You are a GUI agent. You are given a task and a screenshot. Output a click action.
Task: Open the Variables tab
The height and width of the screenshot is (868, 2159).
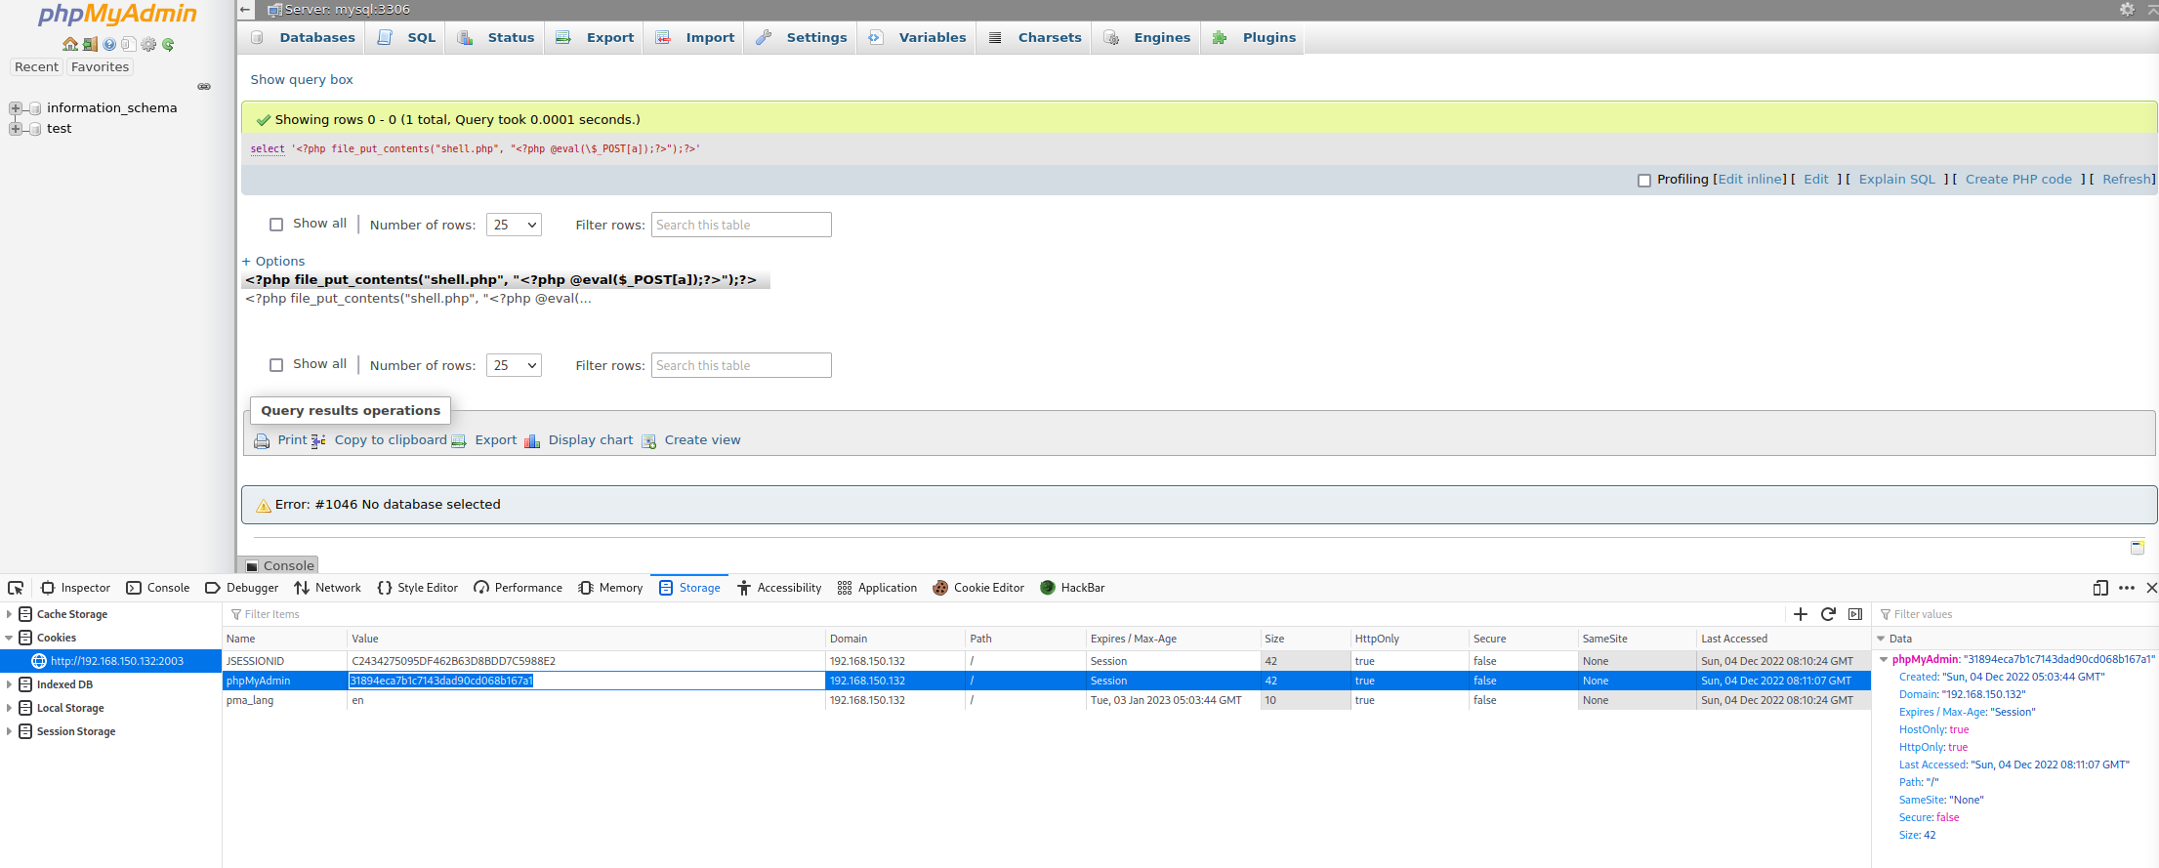[917, 37]
